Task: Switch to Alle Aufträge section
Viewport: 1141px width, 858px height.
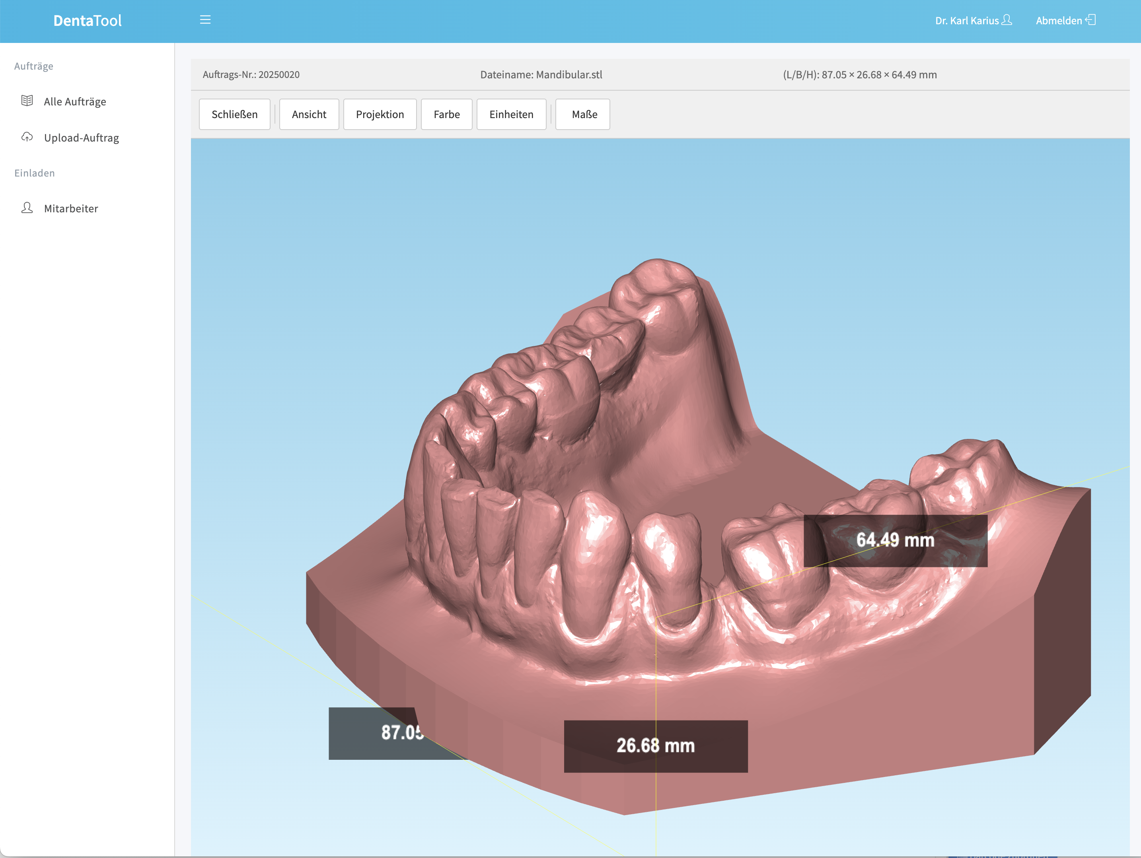Action: coord(75,101)
